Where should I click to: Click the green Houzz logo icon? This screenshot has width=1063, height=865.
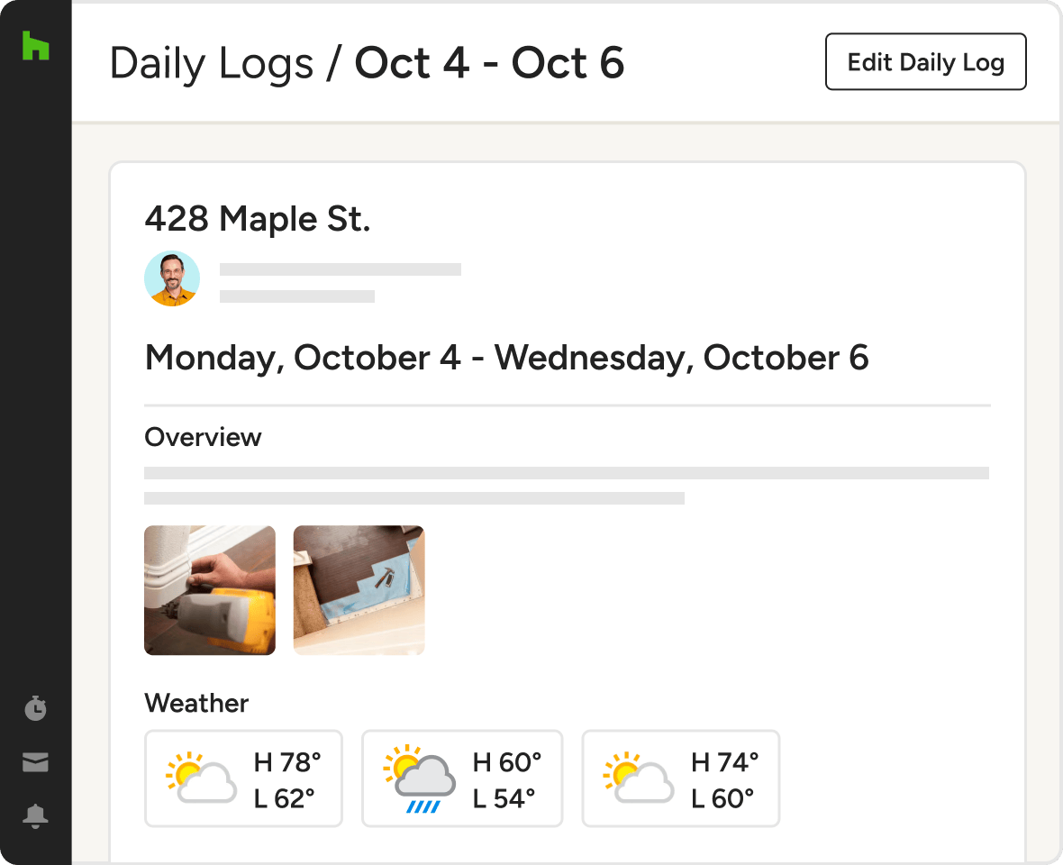point(35,45)
